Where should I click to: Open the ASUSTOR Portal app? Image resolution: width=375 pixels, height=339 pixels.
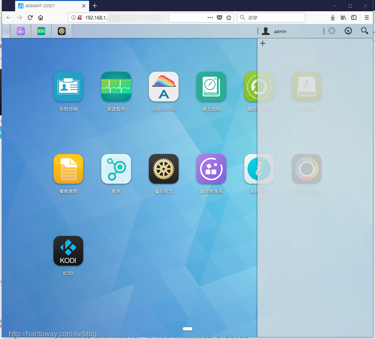click(306, 169)
